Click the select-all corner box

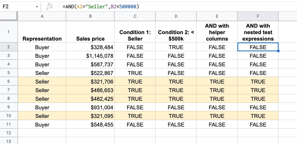[9, 16]
